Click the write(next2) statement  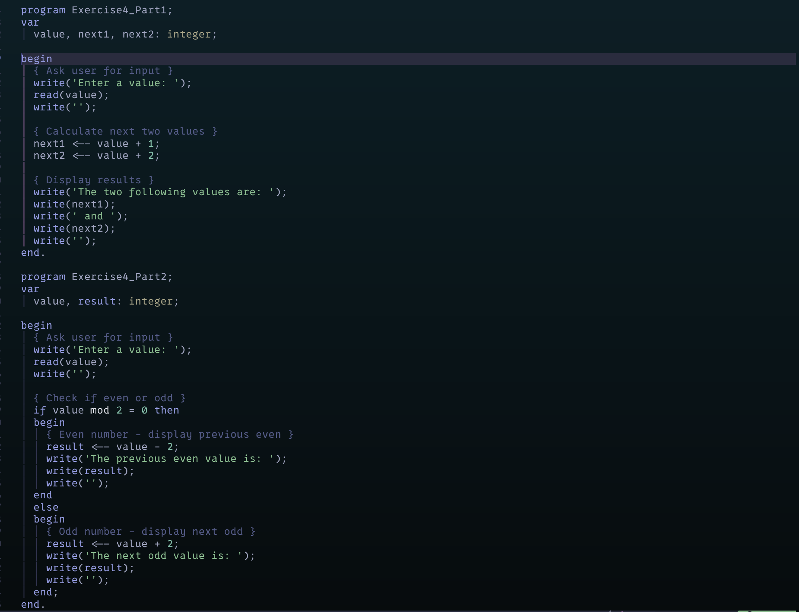click(74, 228)
